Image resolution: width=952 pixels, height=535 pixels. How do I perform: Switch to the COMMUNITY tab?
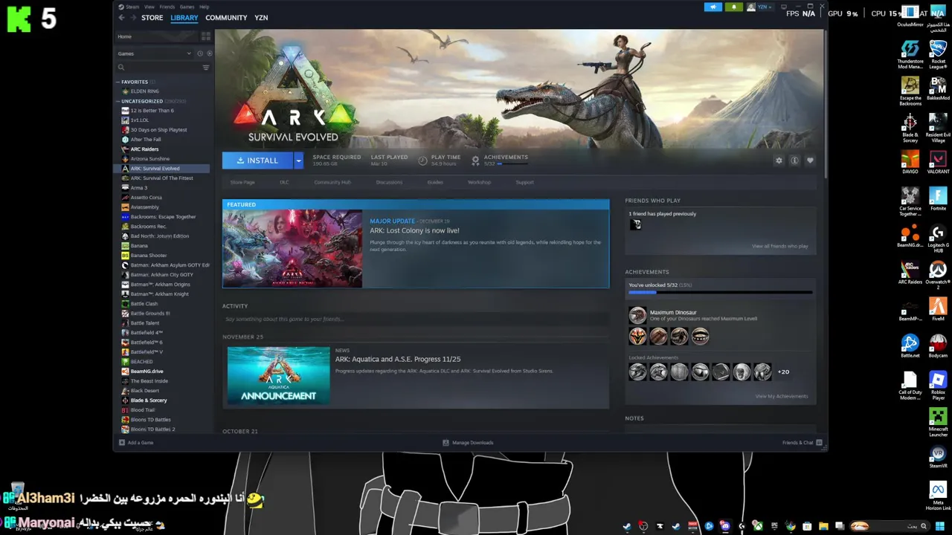(x=226, y=18)
